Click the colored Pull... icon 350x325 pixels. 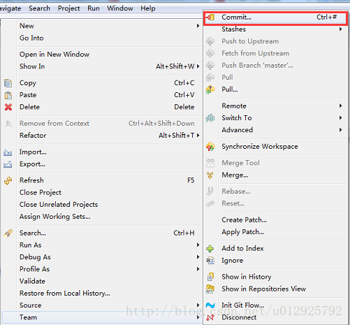click(210, 89)
